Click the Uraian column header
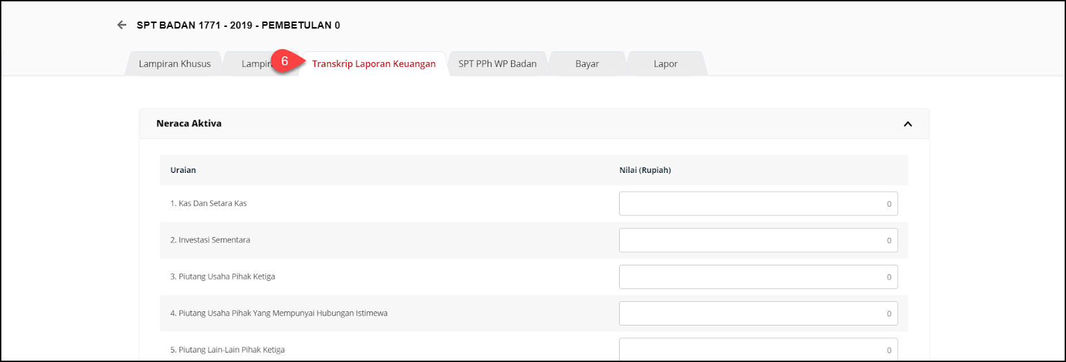The height and width of the screenshot is (362, 1066). (183, 170)
